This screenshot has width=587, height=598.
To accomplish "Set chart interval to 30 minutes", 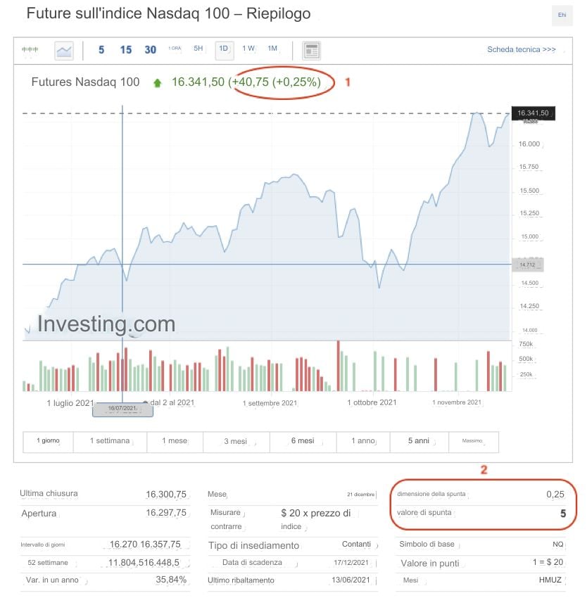I will click(x=150, y=50).
